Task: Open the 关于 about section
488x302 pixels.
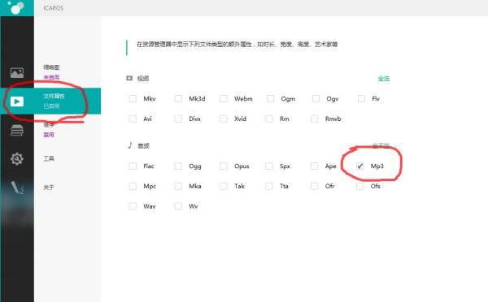Action: point(49,188)
